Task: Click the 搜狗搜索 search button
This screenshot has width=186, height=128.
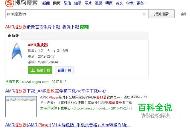Action: click(x=161, y=14)
